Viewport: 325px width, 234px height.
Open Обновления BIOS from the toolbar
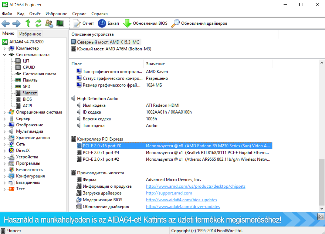[x=145, y=23]
